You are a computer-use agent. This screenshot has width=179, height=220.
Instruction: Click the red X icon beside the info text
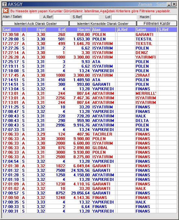[6, 11]
